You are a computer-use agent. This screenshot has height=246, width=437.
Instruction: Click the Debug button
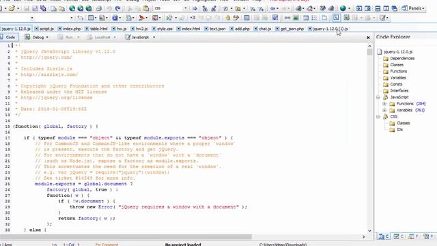tap(35, 38)
